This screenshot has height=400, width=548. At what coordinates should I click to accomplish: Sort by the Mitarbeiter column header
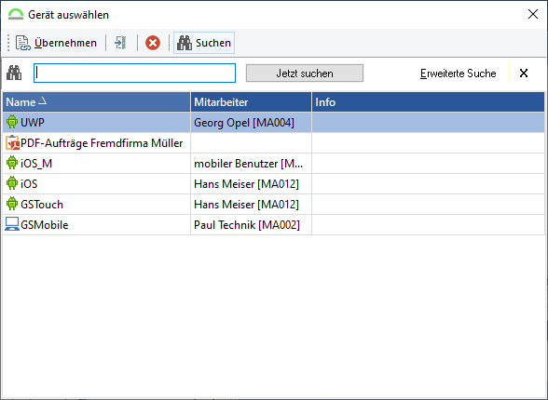251,102
